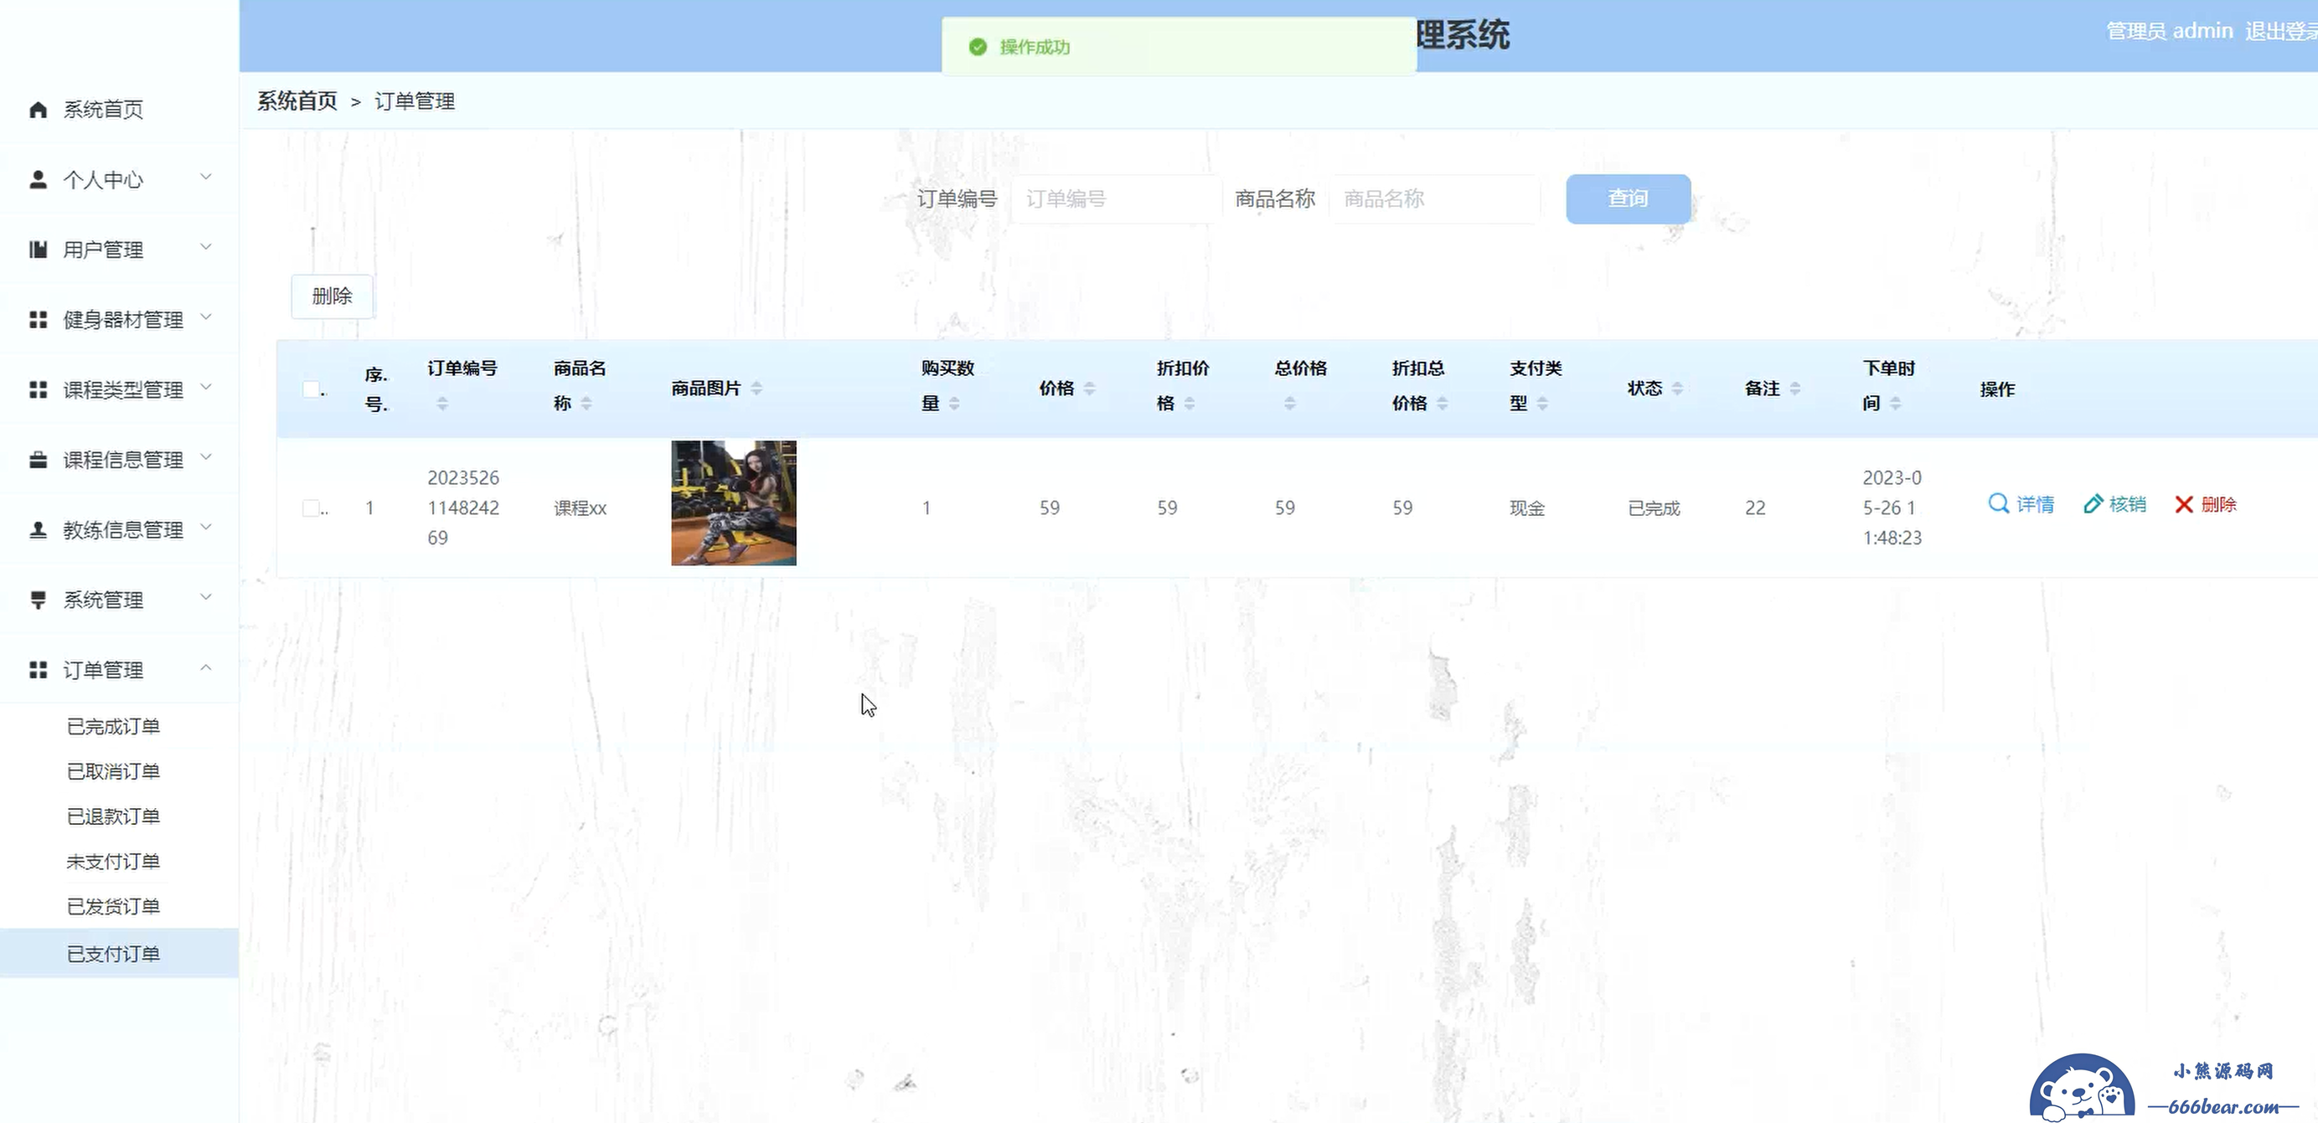
Task: Sort by 折扣总价格 column arrows
Action: pyautogui.click(x=1443, y=403)
